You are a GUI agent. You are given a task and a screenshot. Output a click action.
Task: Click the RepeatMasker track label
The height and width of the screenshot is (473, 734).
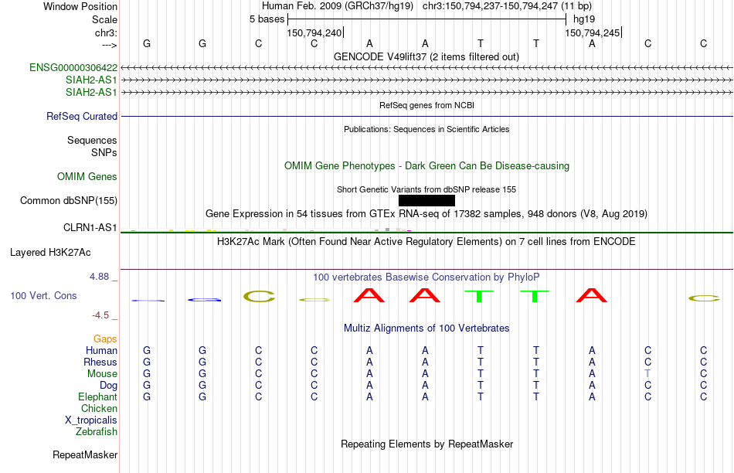click(x=85, y=454)
